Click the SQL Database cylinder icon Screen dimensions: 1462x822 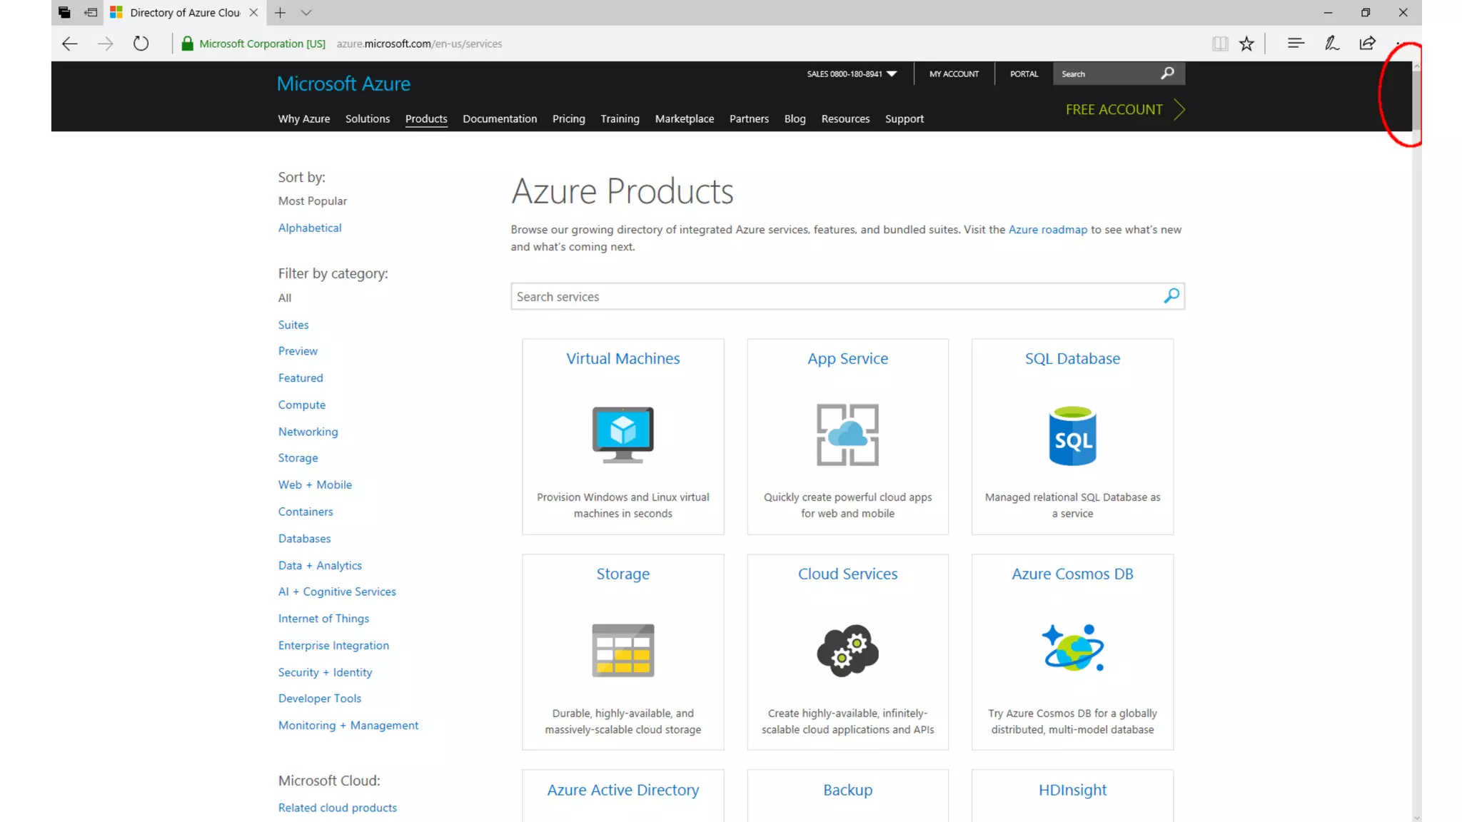pyautogui.click(x=1072, y=436)
